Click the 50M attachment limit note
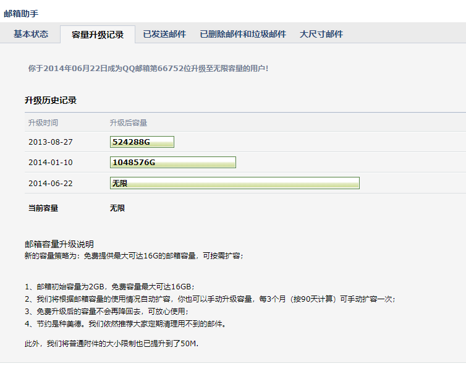Screen dimensions: 466x379 pos(111,344)
